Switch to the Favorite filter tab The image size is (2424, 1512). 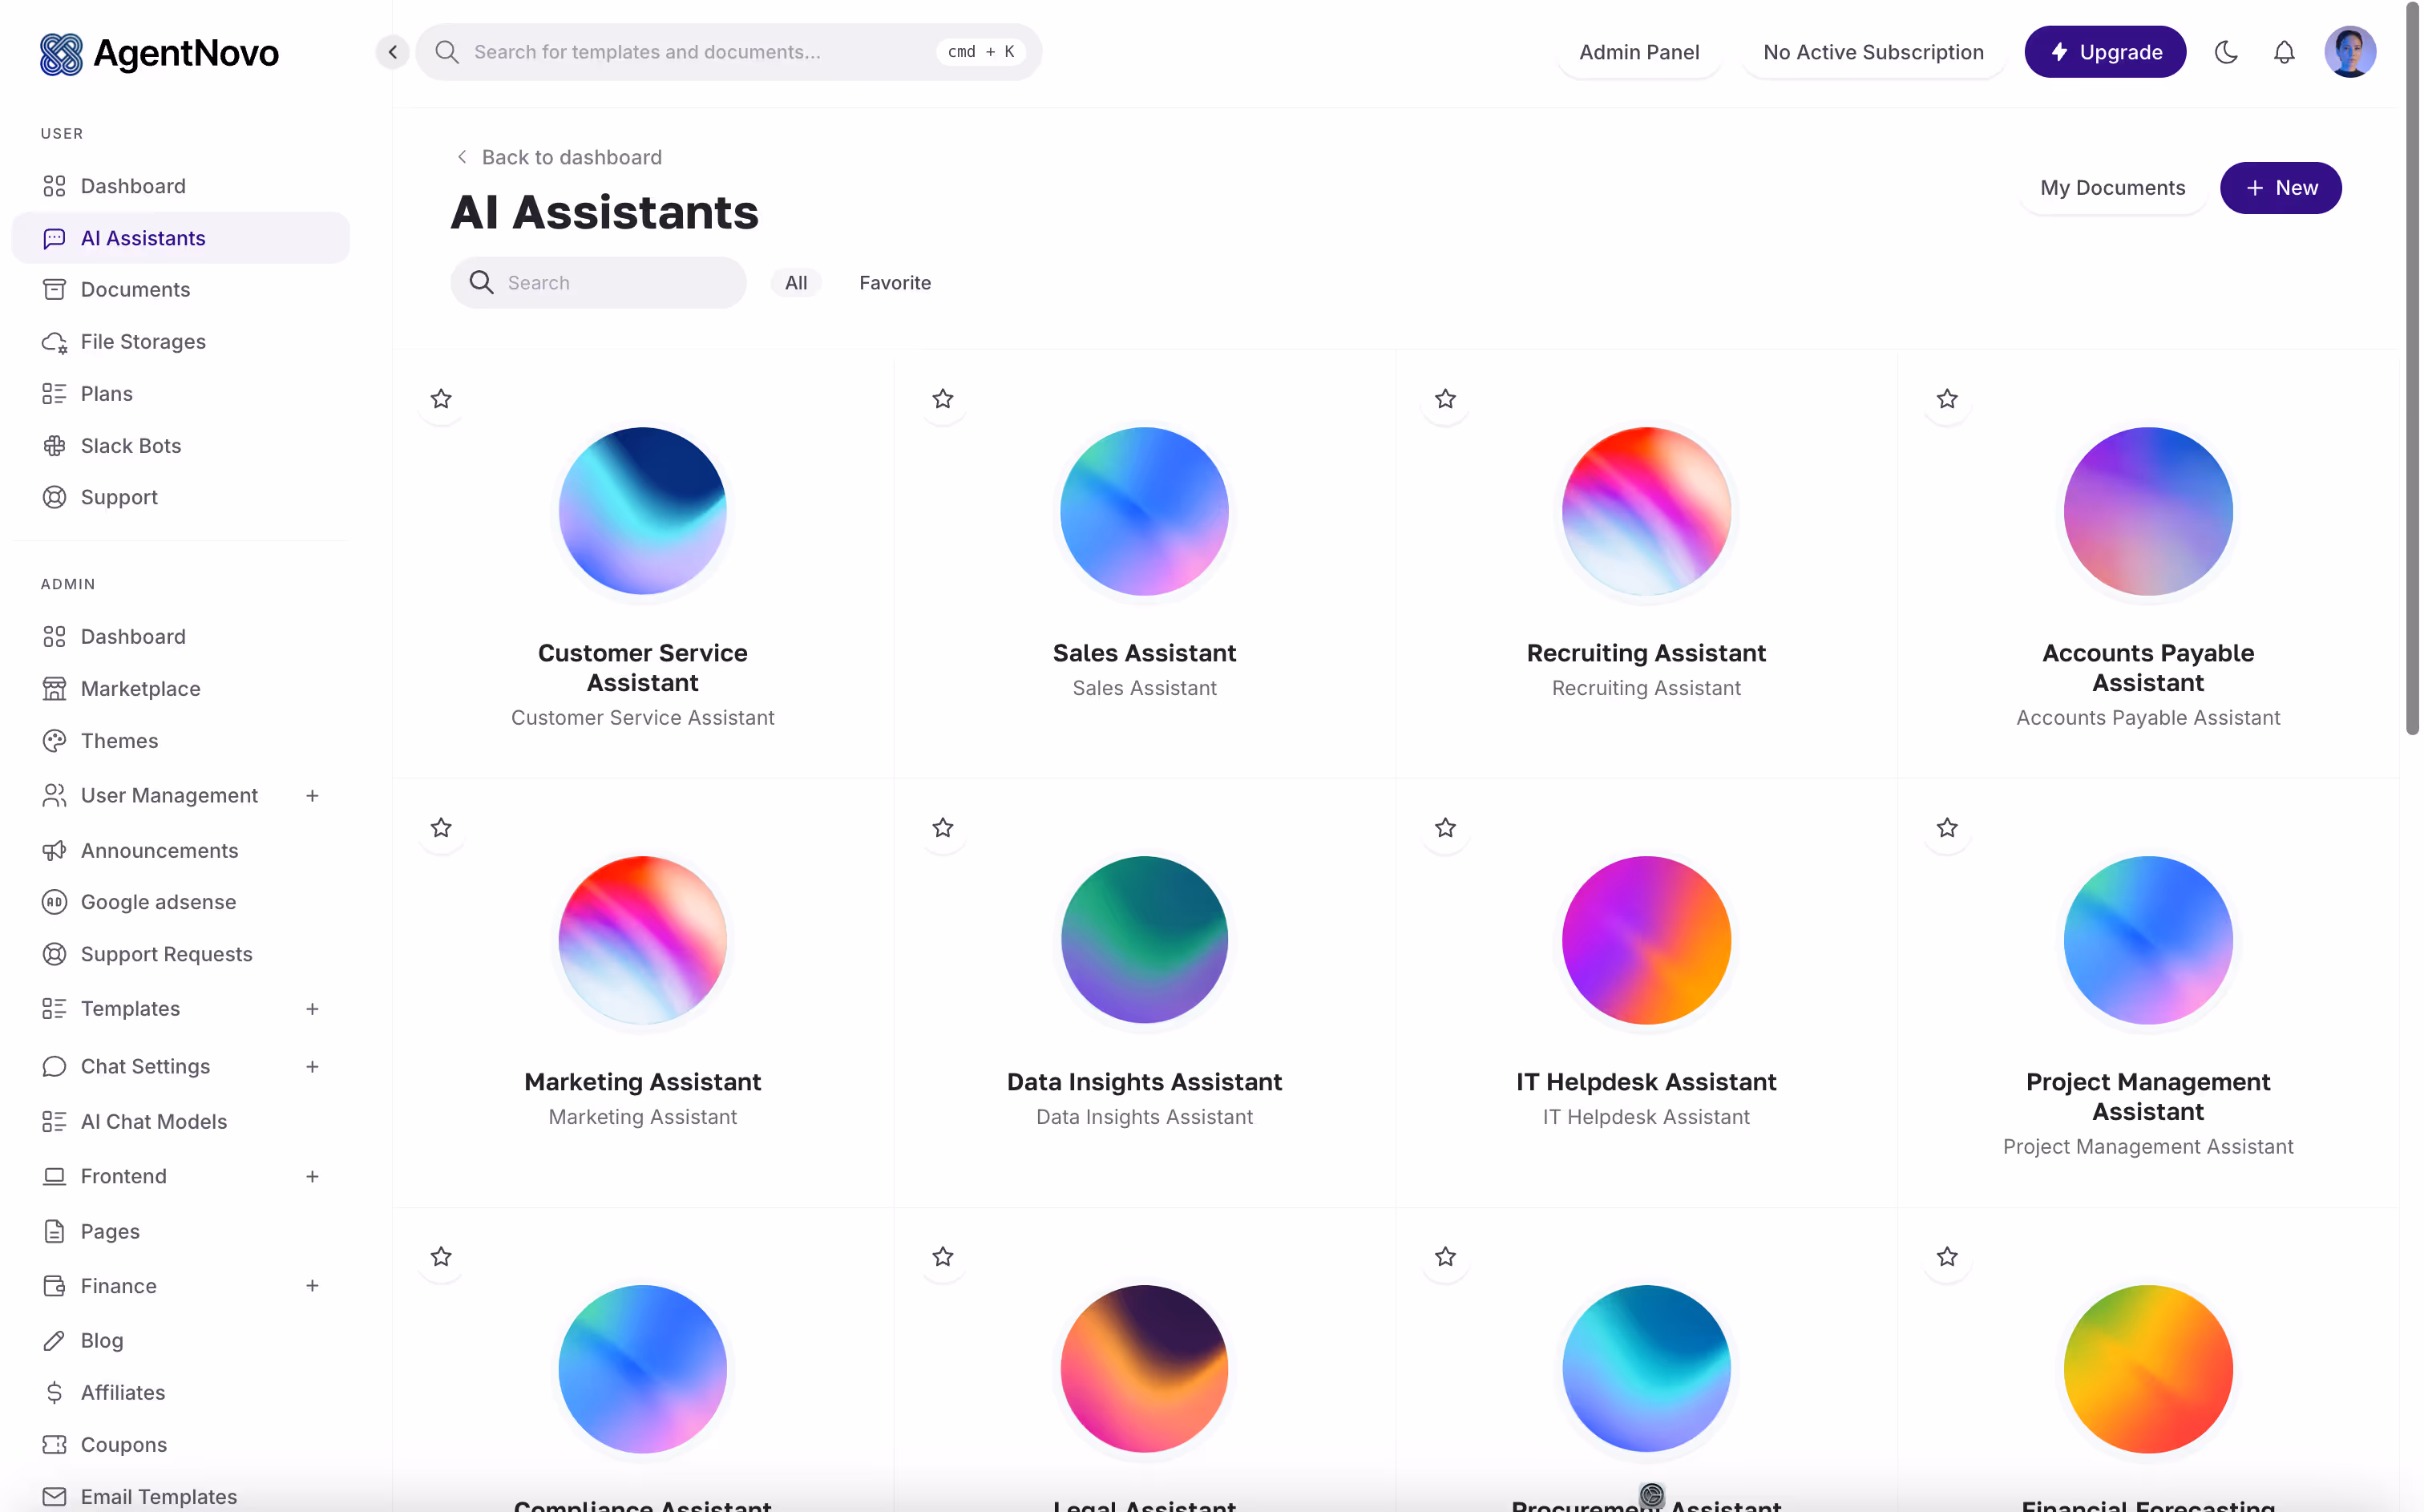click(x=895, y=283)
